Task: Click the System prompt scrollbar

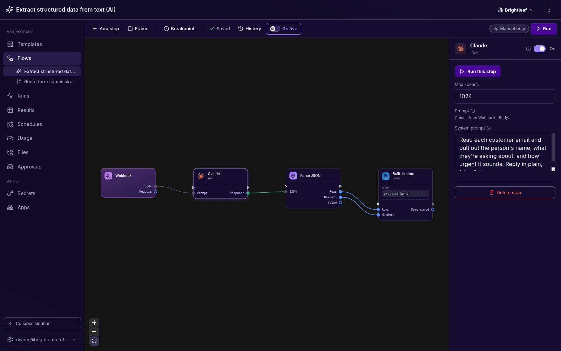Action: (553, 147)
